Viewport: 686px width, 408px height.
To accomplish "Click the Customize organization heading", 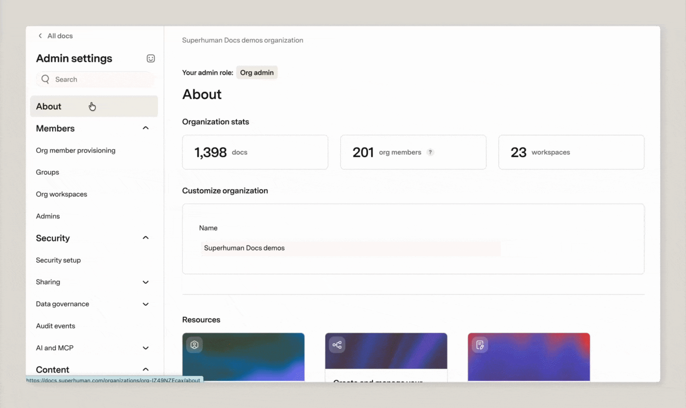I will [225, 191].
